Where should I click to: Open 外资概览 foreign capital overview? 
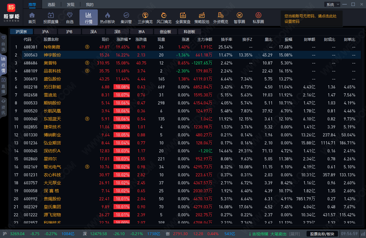(x=221, y=18)
